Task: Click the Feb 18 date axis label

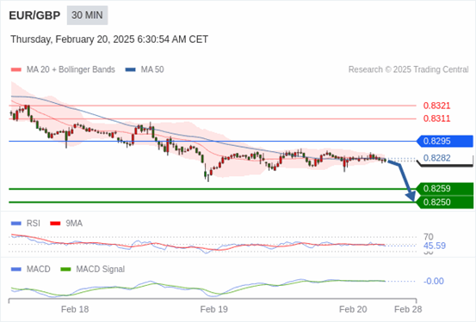Action: coord(75,309)
